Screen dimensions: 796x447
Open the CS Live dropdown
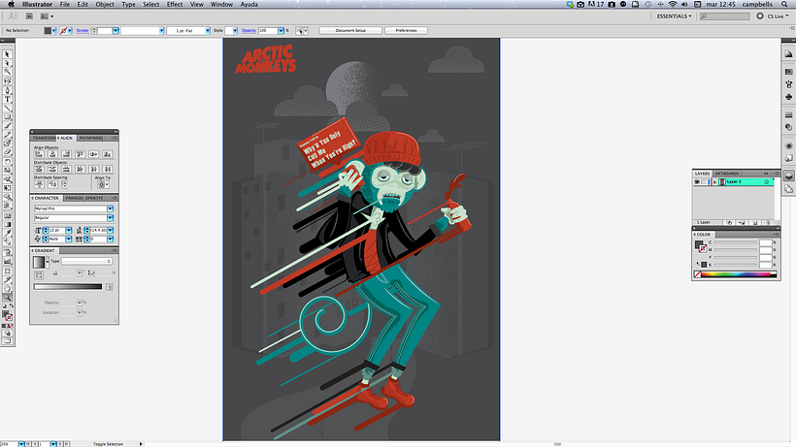(x=778, y=16)
